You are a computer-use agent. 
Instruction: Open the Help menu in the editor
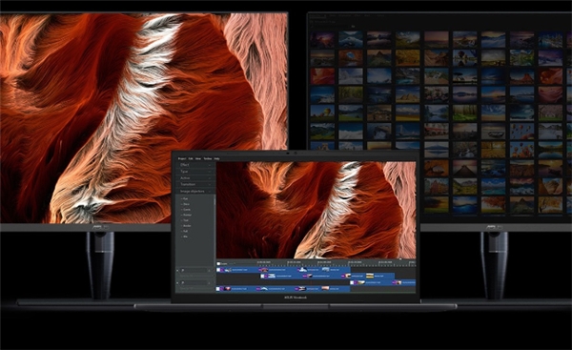tap(216, 158)
